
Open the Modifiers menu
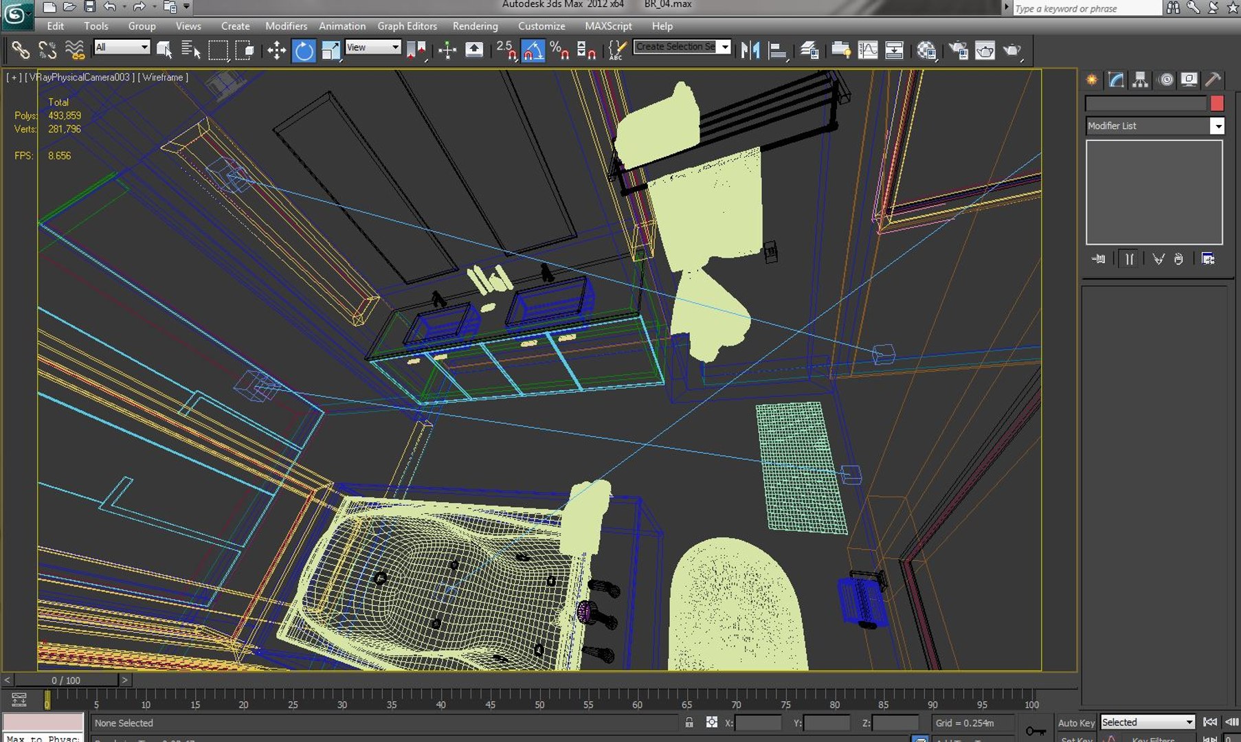click(x=286, y=26)
